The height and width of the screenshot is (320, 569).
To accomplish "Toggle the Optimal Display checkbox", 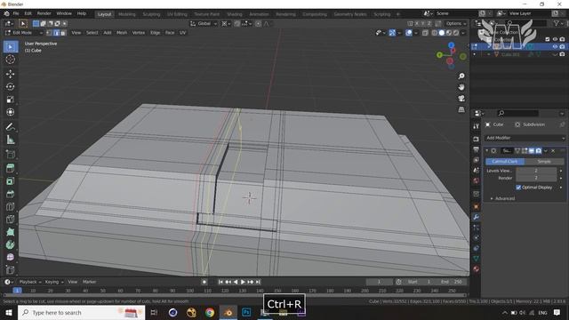I will point(518,188).
